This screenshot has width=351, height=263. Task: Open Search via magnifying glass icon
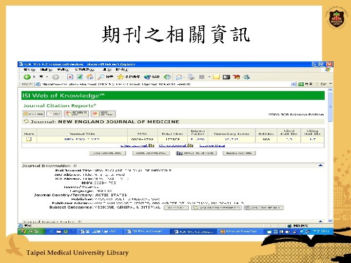101,77
